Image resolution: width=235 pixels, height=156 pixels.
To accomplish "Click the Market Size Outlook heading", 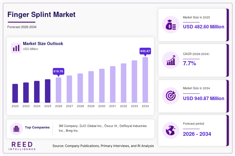I will click(43, 44).
